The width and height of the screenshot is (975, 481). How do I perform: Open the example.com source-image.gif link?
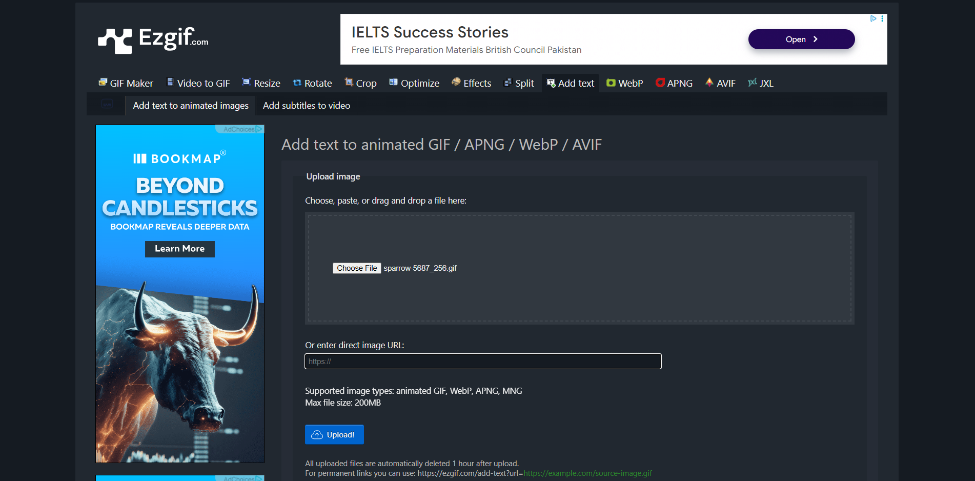coord(587,473)
